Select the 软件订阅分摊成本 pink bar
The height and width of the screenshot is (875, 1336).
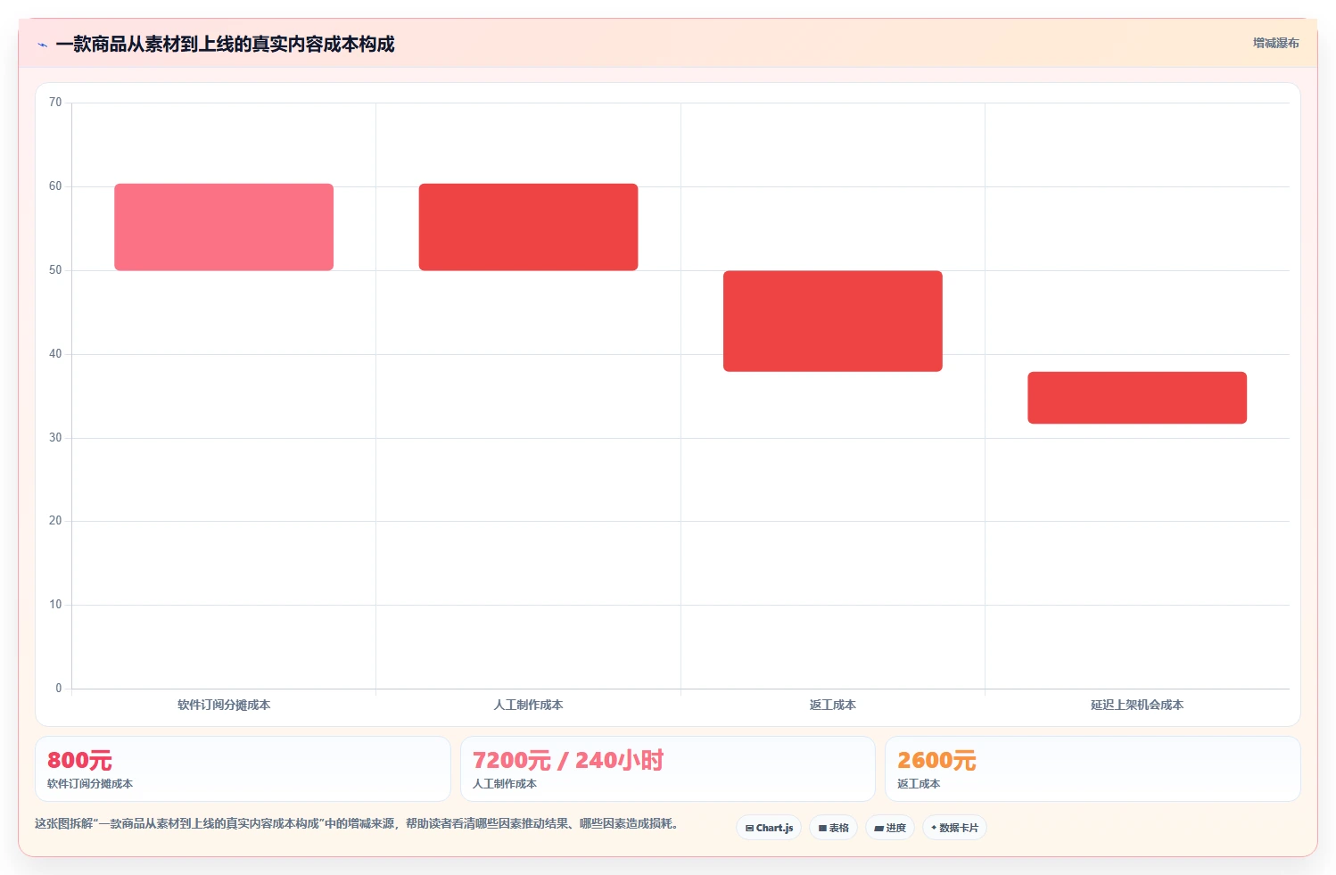pos(224,227)
